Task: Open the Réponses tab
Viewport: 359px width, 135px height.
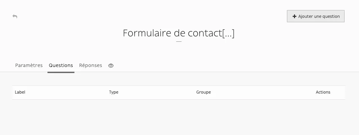Action: point(91,65)
